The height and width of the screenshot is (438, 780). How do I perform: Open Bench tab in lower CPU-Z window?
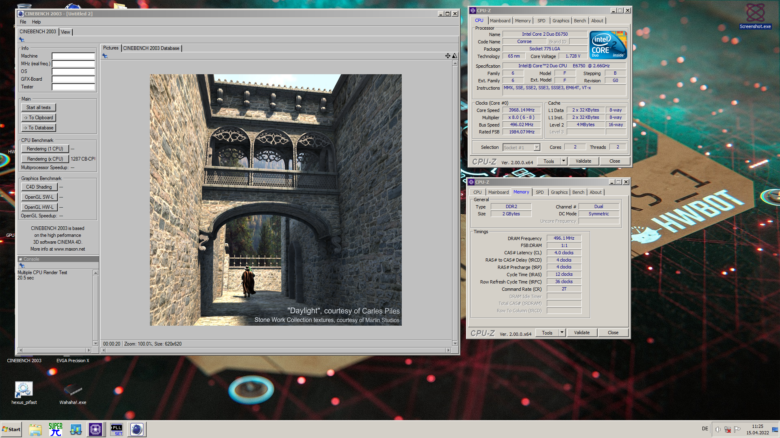pyautogui.click(x=578, y=192)
